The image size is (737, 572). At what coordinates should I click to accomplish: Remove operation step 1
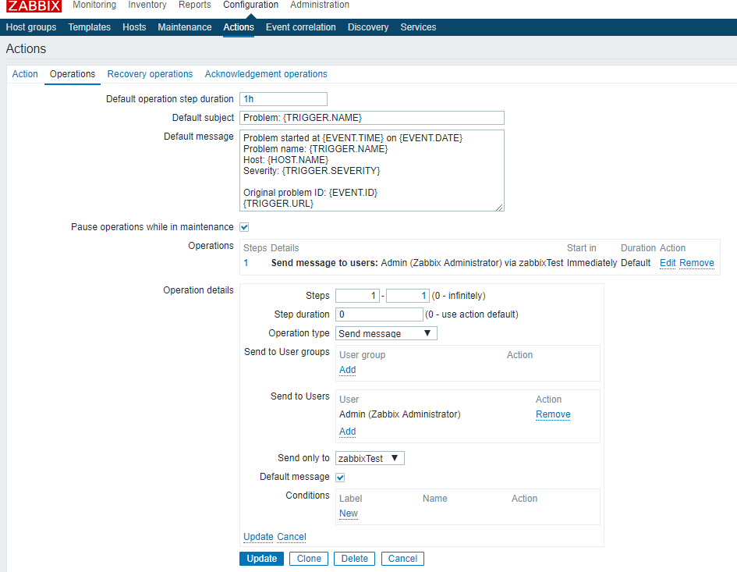[x=696, y=263]
